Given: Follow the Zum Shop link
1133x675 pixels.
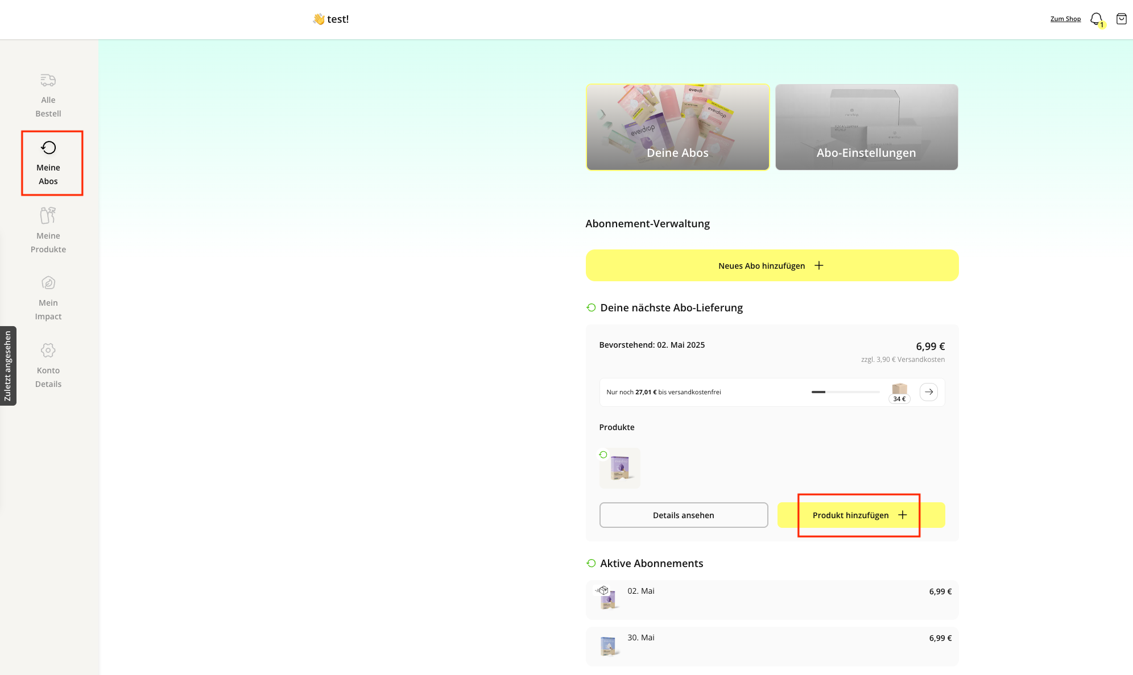Looking at the screenshot, I should [x=1065, y=19].
